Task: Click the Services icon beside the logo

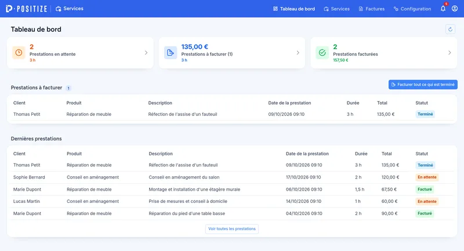Action: [x=59, y=9]
